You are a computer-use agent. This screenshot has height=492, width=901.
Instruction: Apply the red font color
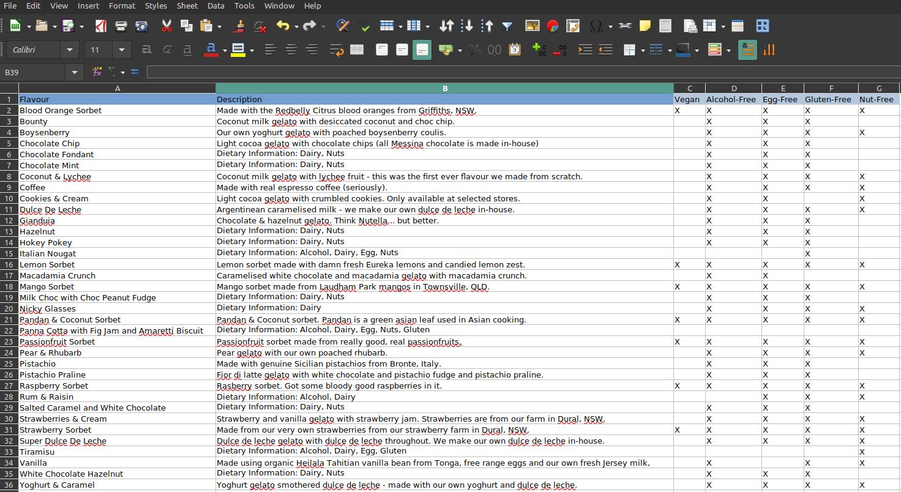(211, 50)
